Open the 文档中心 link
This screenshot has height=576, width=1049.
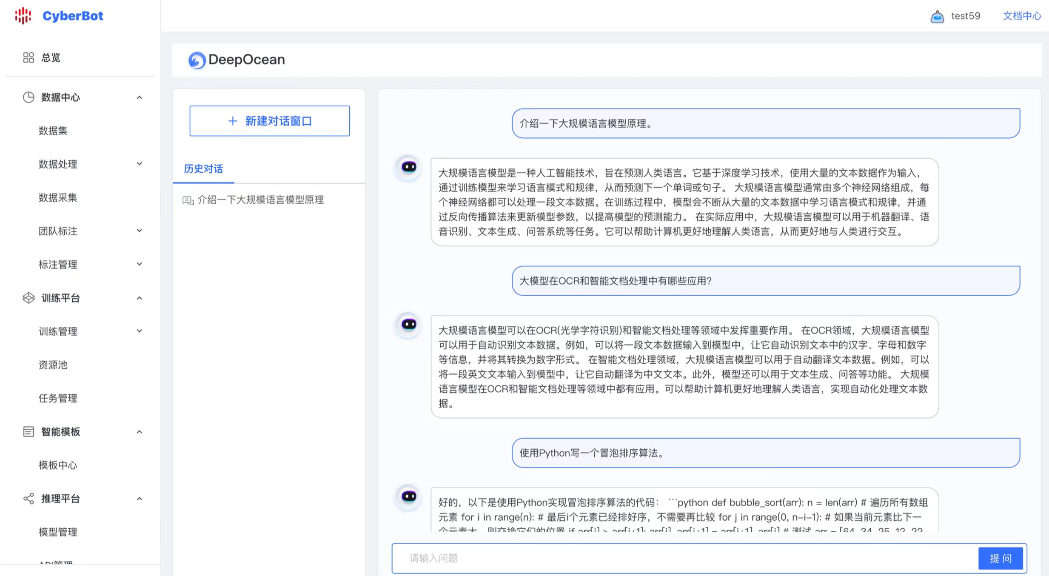[1022, 16]
